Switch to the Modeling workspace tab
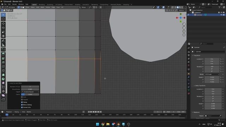This screenshot has width=226, height=127. pos(42,5)
